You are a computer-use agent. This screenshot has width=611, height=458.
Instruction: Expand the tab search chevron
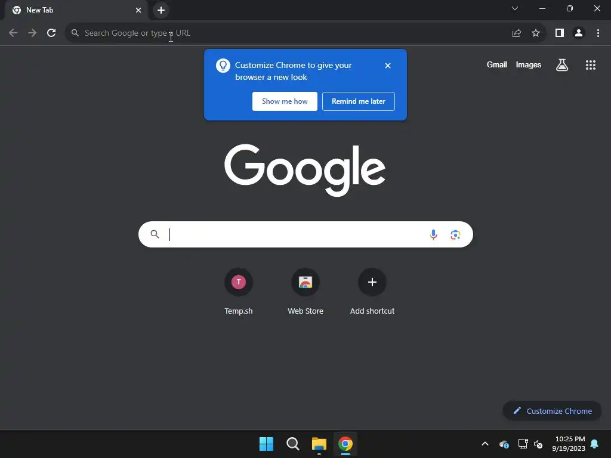pyautogui.click(x=515, y=8)
